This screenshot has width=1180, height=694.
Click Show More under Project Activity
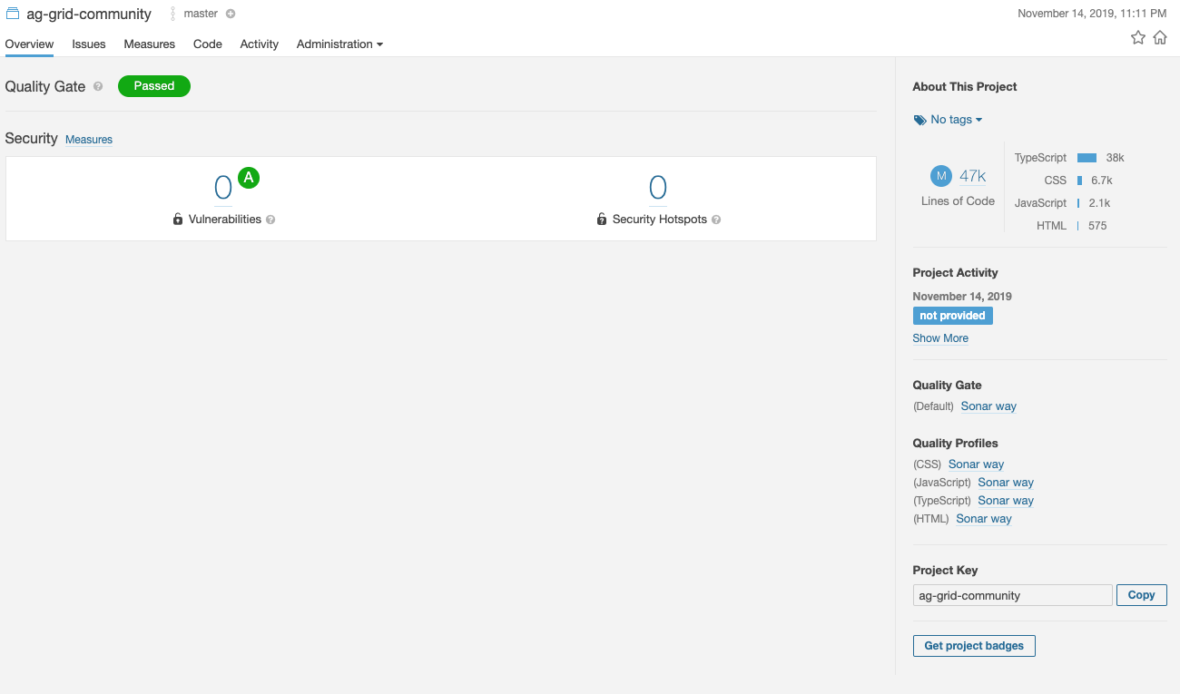(x=940, y=338)
